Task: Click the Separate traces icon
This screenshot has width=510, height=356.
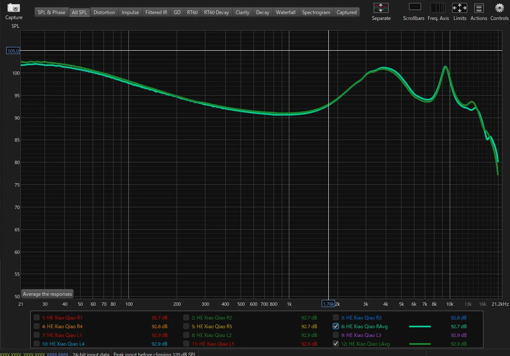Action: click(381, 7)
